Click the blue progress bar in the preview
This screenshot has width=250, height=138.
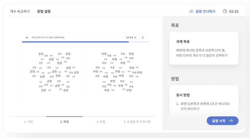[x=75, y=42]
